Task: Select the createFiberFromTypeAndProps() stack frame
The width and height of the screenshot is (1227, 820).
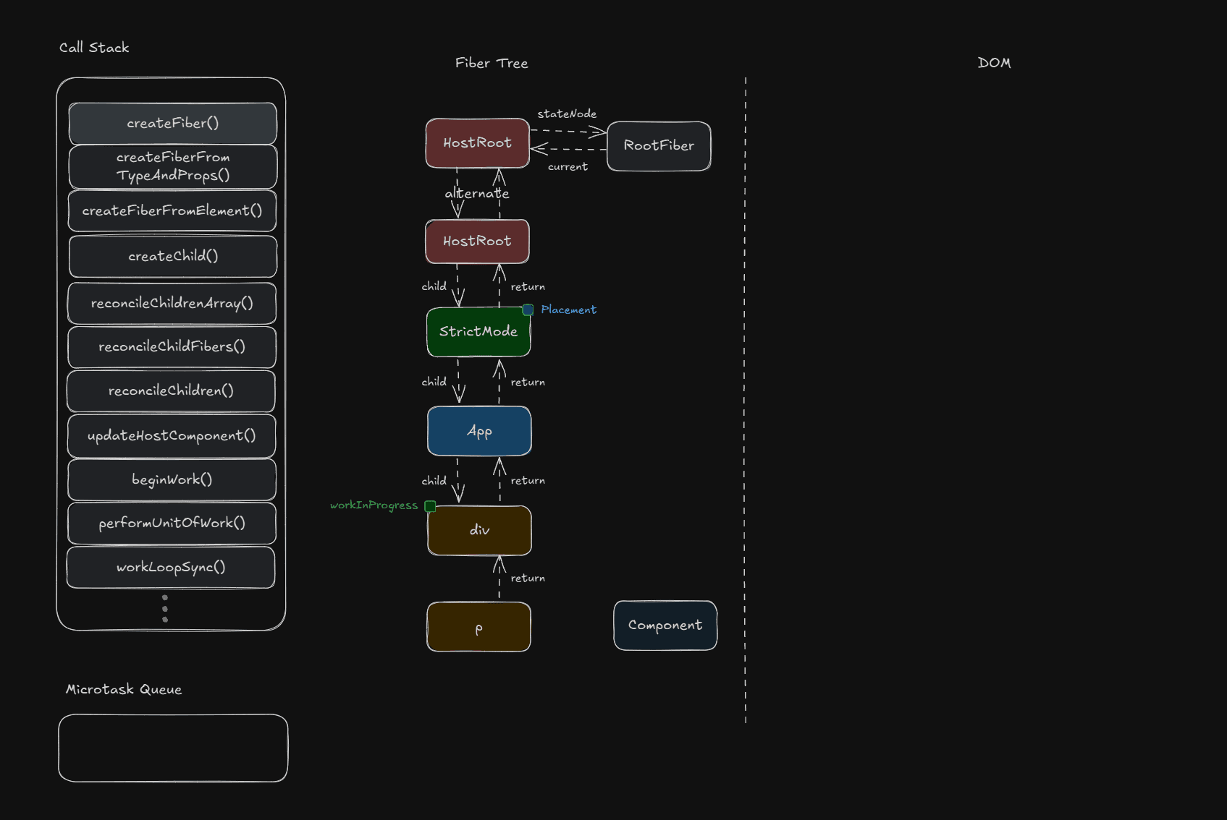Action: coord(172,166)
